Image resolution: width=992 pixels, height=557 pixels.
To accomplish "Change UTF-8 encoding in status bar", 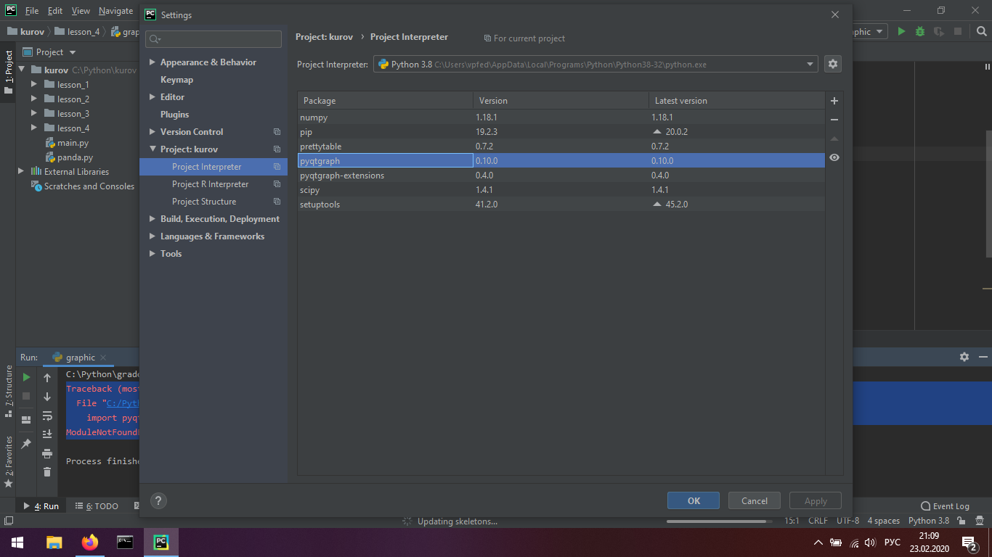I will [847, 521].
